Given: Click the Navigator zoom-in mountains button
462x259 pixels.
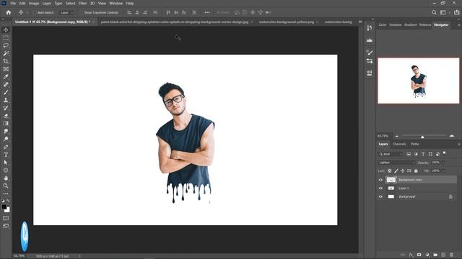Looking at the screenshot, I should tap(452, 136).
